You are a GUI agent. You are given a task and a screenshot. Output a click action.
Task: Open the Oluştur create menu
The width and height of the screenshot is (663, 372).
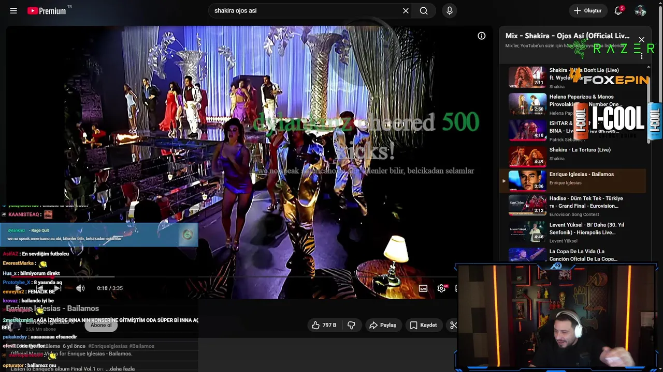tap(588, 10)
